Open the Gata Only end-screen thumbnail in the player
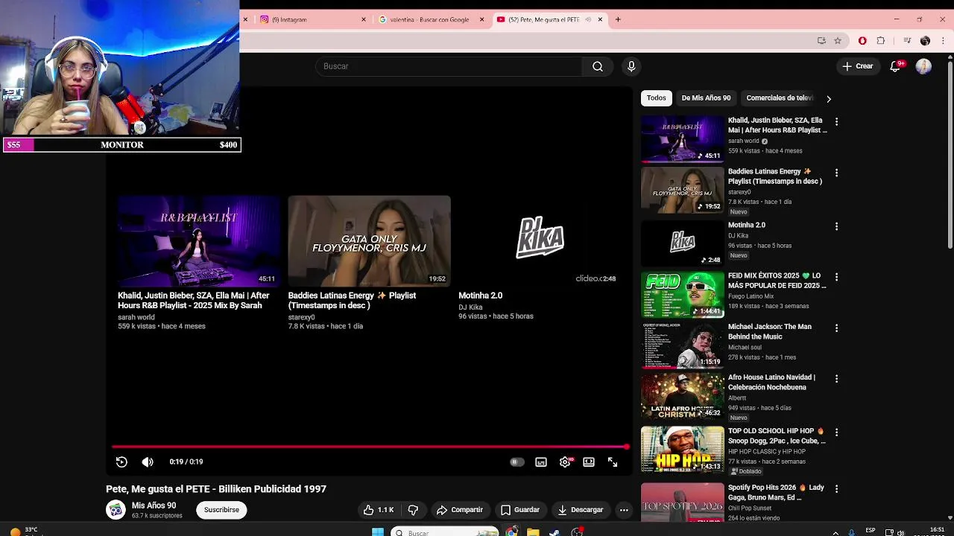Image resolution: width=954 pixels, height=536 pixels. pyautogui.click(x=370, y=241)
